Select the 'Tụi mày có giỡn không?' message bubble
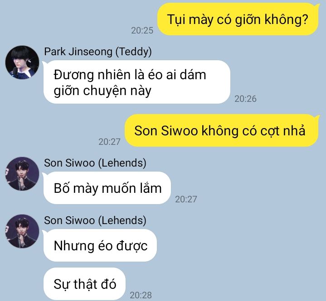Viewport: 326px width, 301px height. point(238,19)
